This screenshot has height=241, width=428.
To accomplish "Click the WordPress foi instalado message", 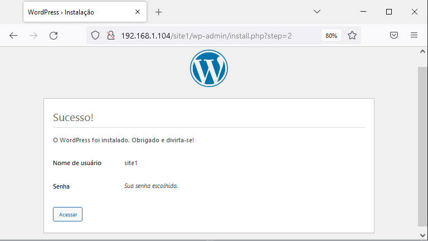I will [123, 140].
